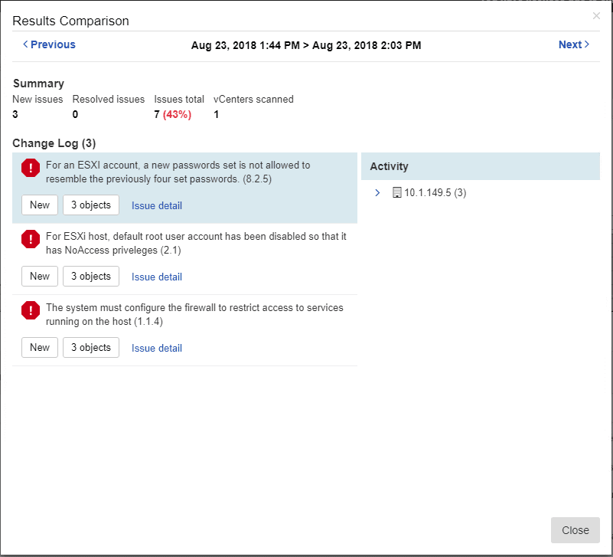Click New button for root account issue
The image size is (613, 557).
click(x=40, y=277)
